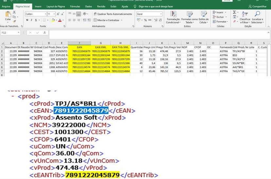The width and height of the screenshot is (271, 179).
Task: Select the Format Painter brush icon
Action: tap(14, 21)
